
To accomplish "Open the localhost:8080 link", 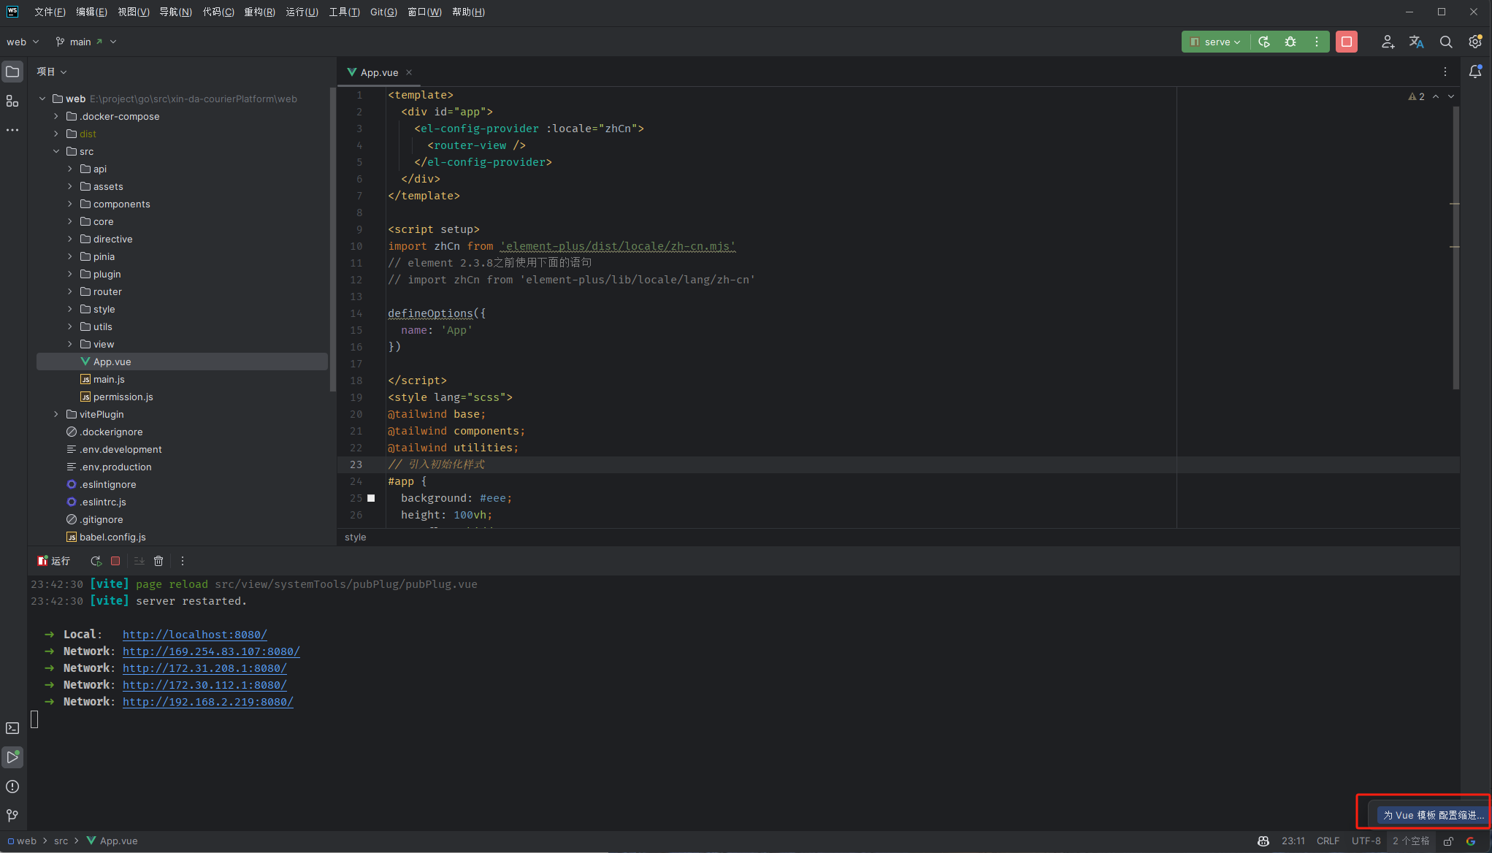I will (194, 635).
